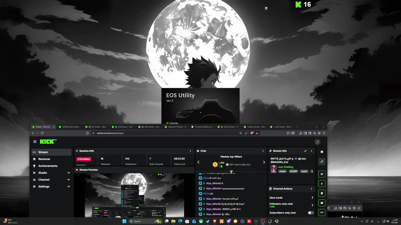Open the Chat panel three-dot menu

(x=263, y=151)
